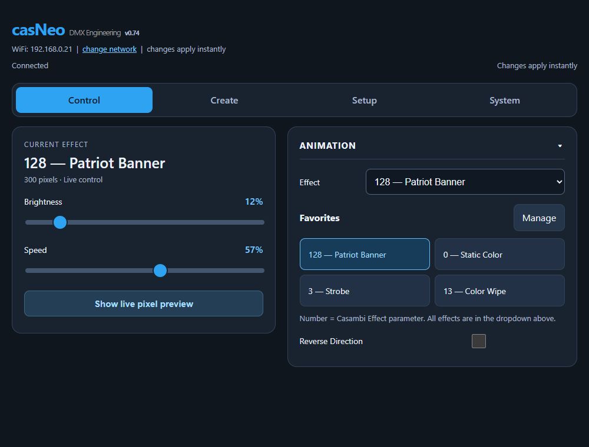Viewport: 589px width, 447px height.
Task: Click the ANIMATION panel title
Action: [327, 146]
